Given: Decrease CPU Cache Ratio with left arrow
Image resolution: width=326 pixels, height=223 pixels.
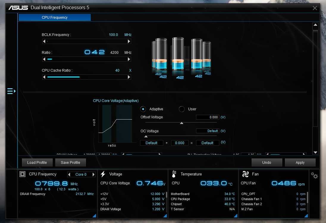Looking at the screenshot, I should (44, 77).
